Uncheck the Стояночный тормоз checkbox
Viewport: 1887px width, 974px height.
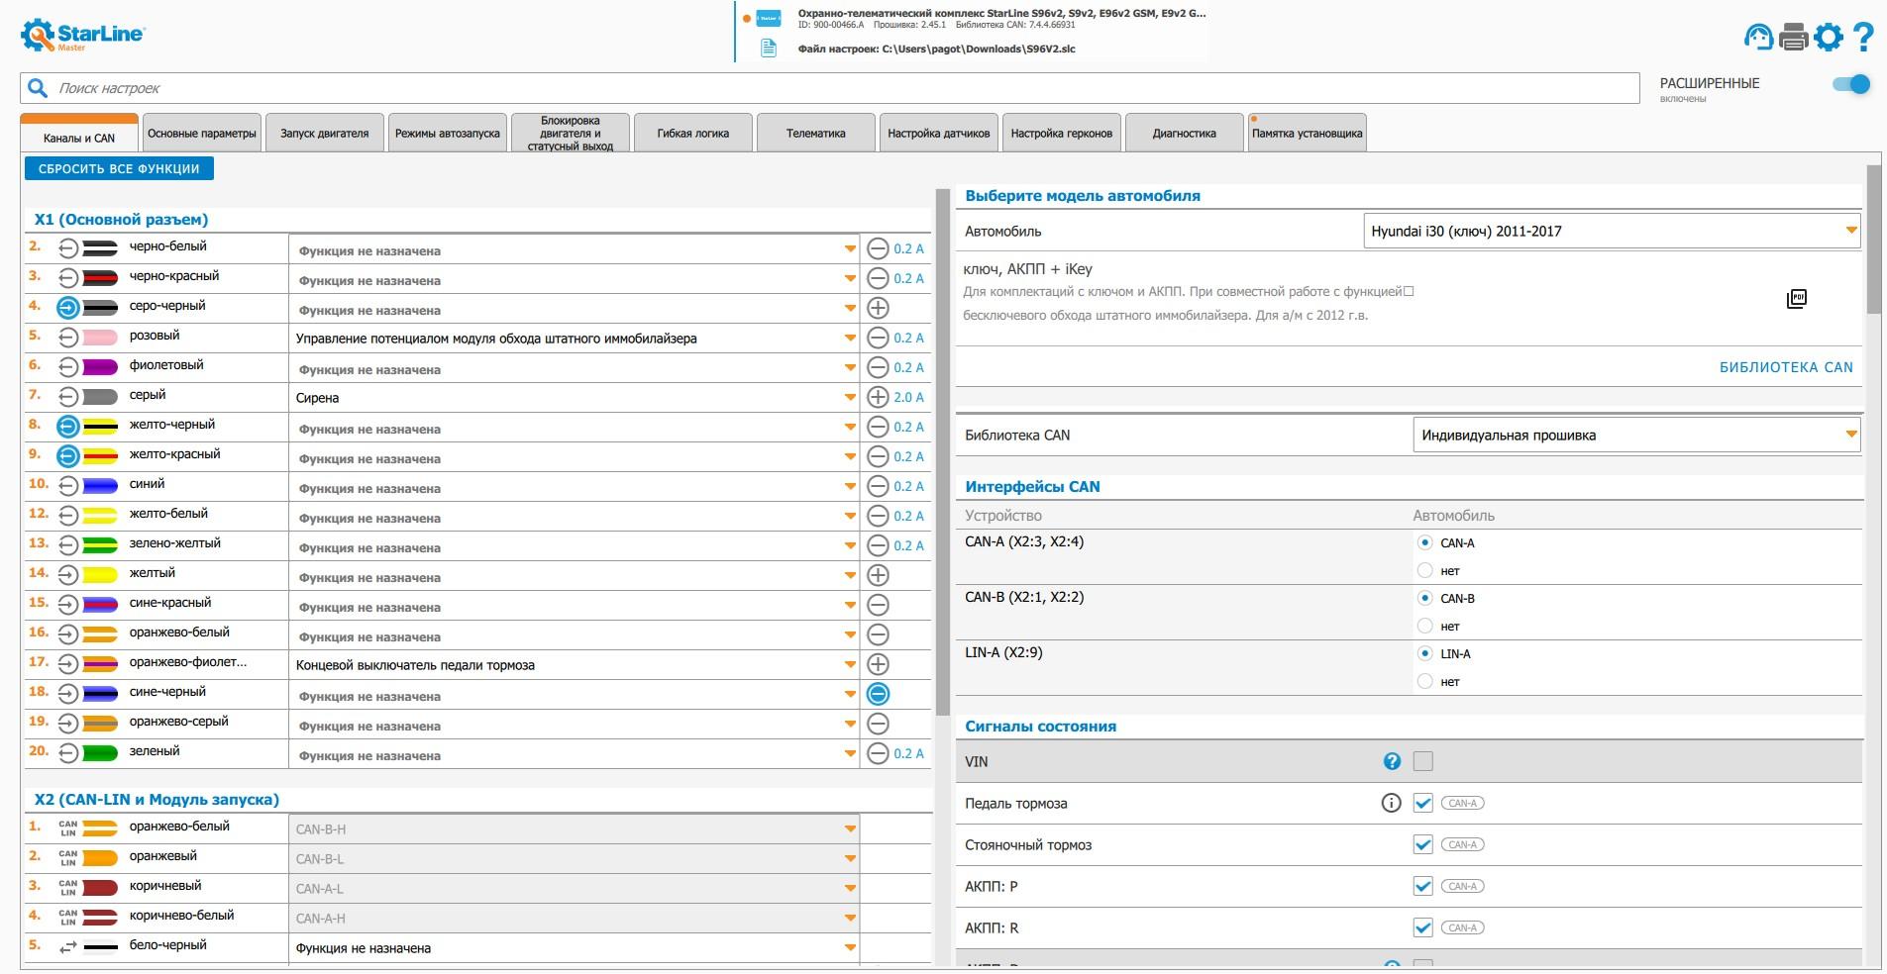(x=1423, y=844)
